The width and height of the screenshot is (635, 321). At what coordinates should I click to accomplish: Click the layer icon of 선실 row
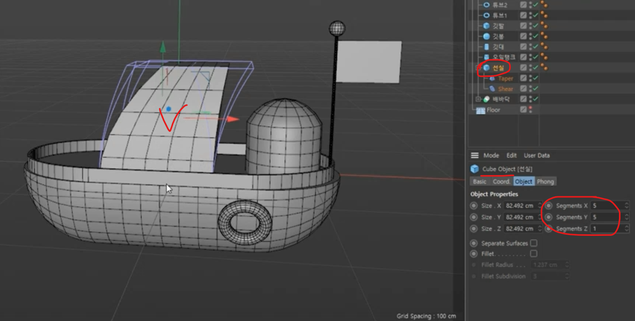(523, 67)
